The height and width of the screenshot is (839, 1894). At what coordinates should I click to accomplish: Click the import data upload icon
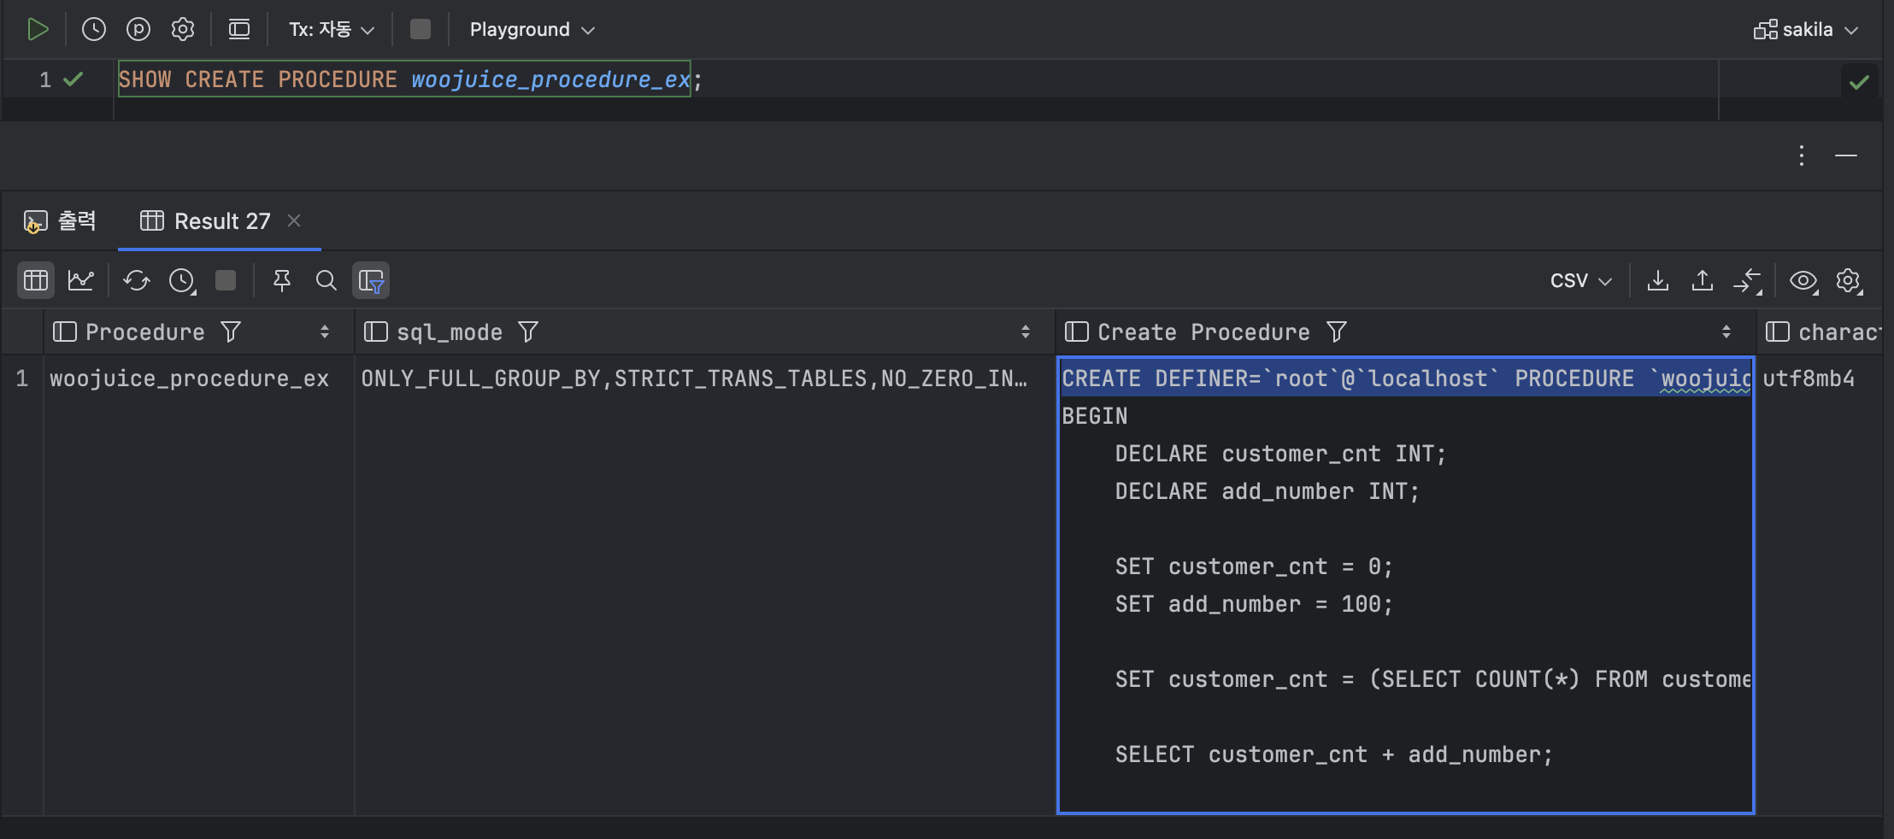(x=1703, y=280)
